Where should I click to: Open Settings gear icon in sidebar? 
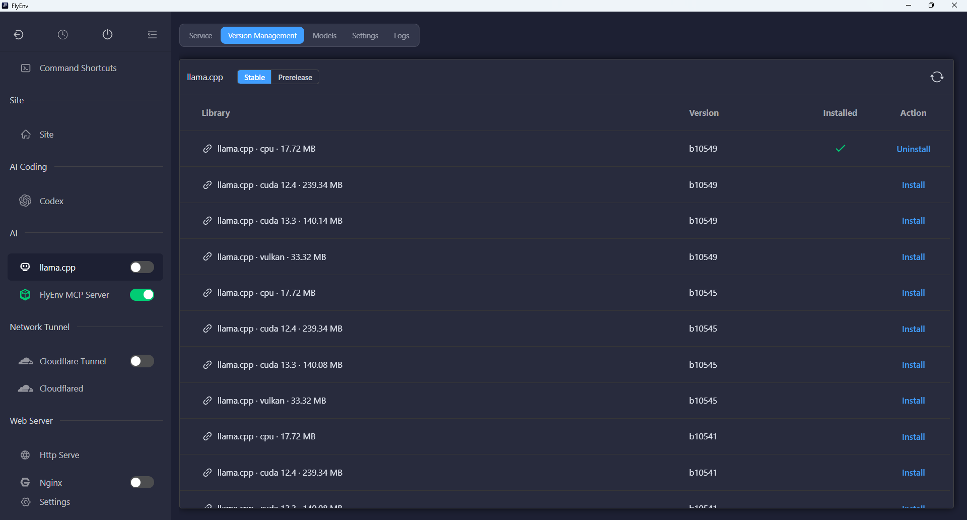coord(26,502)
